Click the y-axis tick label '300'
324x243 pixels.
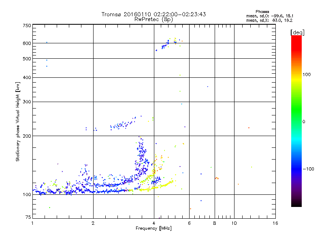pyautogui.click(x=27, y=102)
